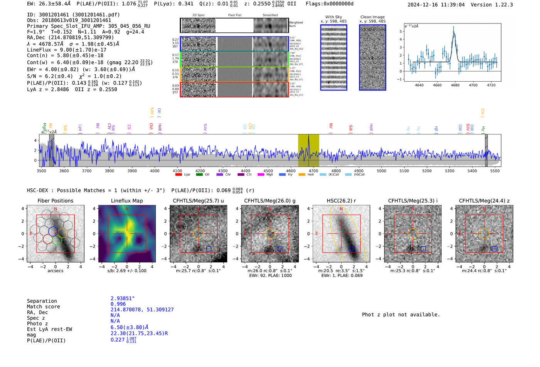540x367 pixels.
Task: Click the Est LyA rest-EW 6.50(±3.80)Å value
Action: (x=130, y=327)
